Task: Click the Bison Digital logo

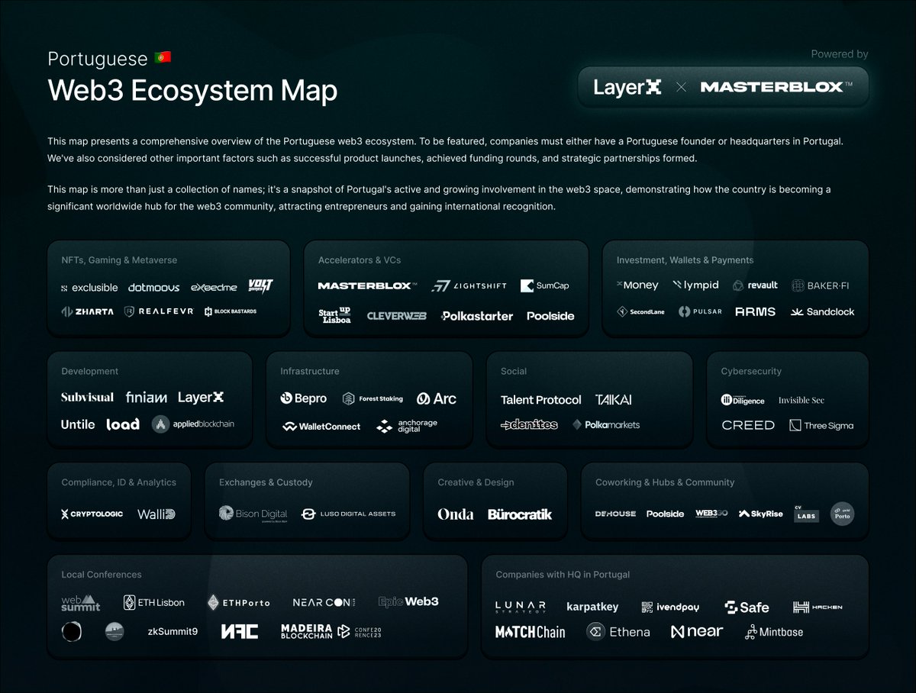Action: (x=253, y=514)
